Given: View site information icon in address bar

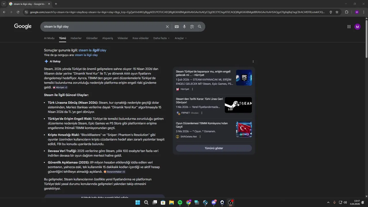Looking at the screenshot, I should (26, 12).
